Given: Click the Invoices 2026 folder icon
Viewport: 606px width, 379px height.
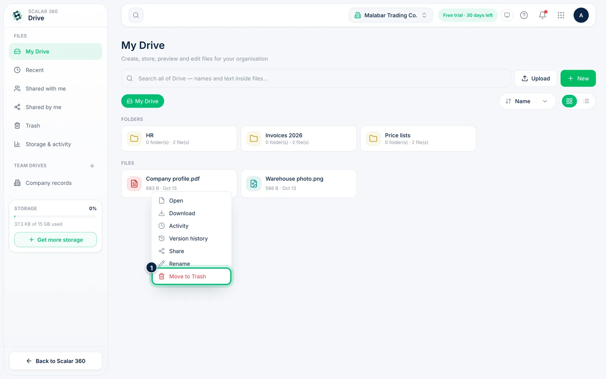Looking at the screenshot, I should point(254,139).
